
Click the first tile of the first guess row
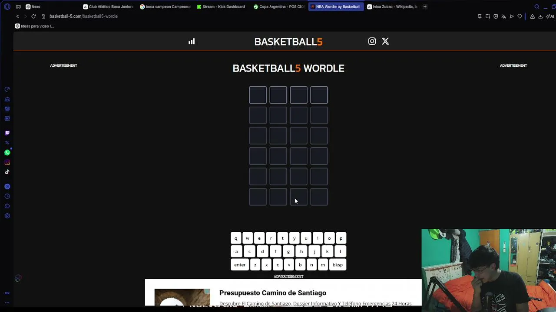(258, 95)
